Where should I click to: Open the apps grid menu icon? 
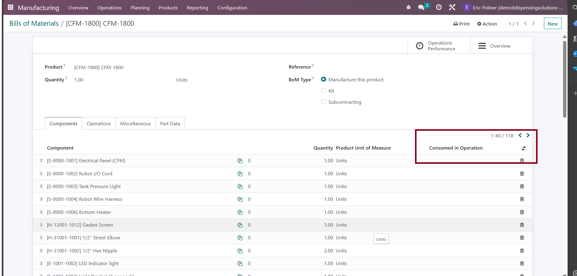point(10,7)
